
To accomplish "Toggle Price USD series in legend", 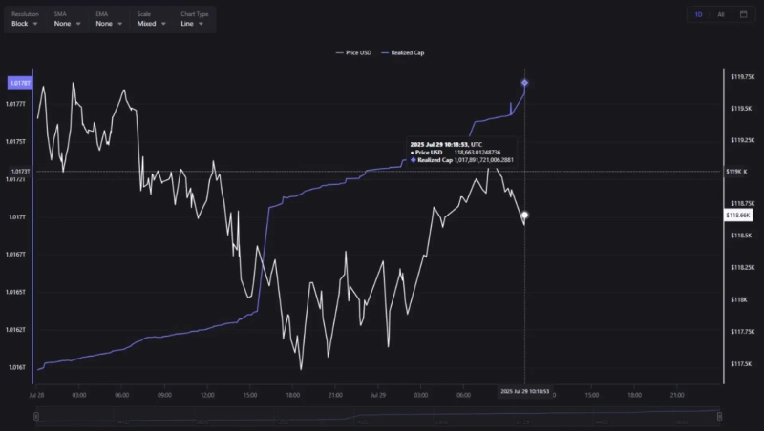I will pos(353,52).
